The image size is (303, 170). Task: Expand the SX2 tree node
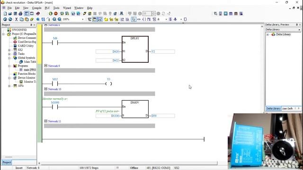pyautogui.click(x=9, y=50)
